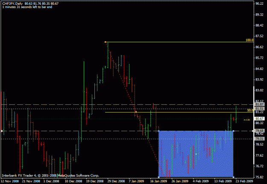Select the Fibonacci 50.0 level label

point(250,110)
